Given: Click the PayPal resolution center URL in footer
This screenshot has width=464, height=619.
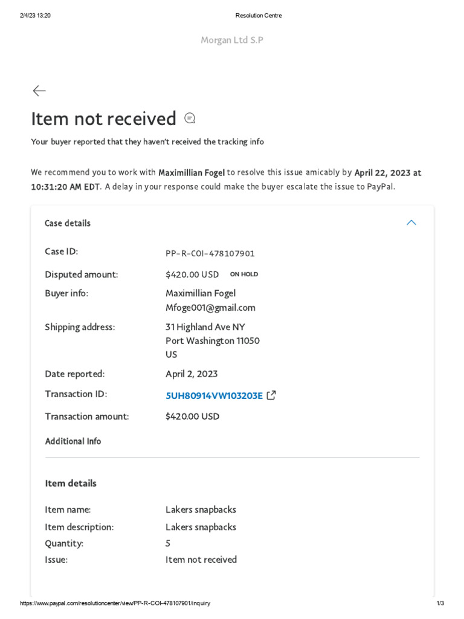Looking at the screenshot, I should (115, 604).
